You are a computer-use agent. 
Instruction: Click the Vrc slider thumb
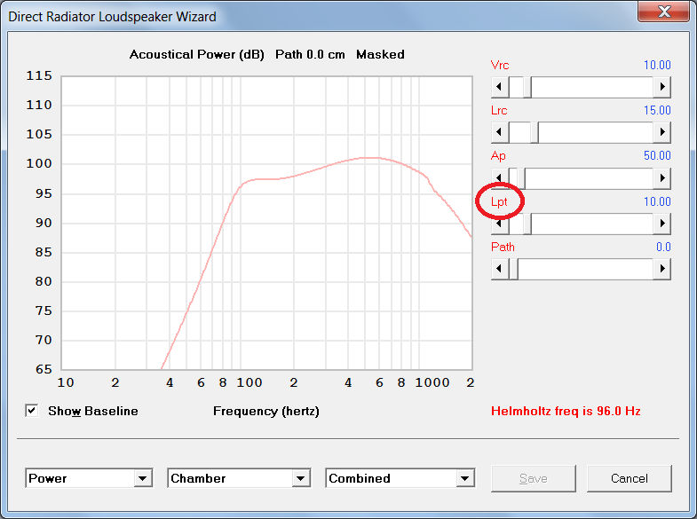[527, 87]
